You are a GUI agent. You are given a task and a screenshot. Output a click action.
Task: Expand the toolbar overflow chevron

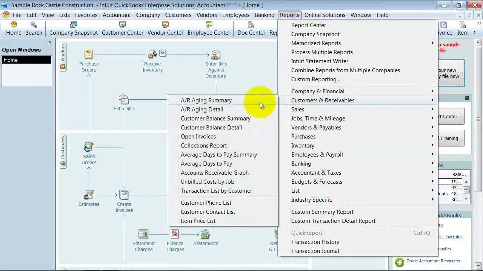pyautogui.click(x=480, y=24)
